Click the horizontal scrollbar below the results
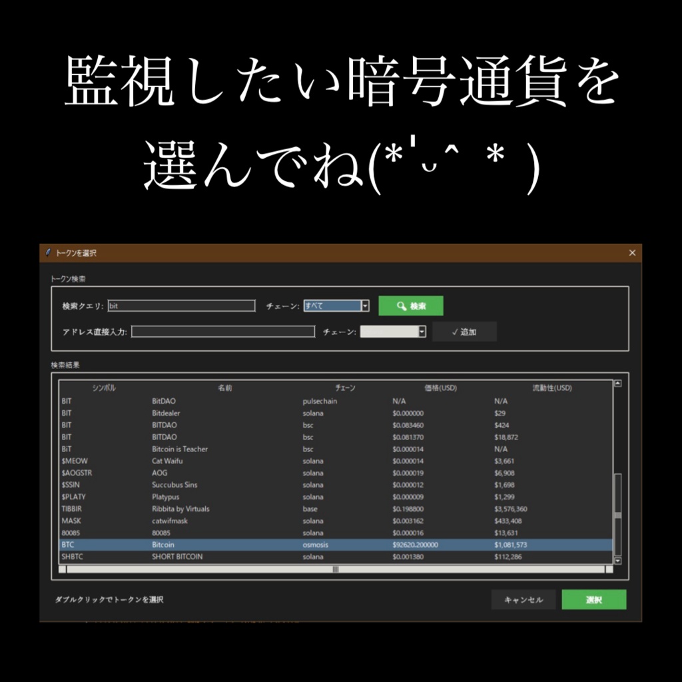The width and height of the screenshot is (682, 682). pyautogui.click(x=335, y=570)
